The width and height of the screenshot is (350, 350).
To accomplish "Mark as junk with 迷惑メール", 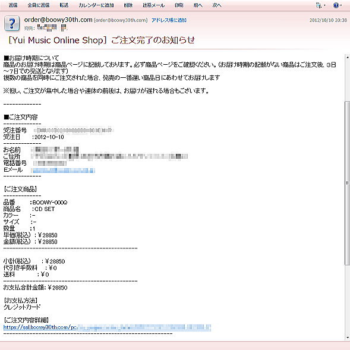I will (x=153, y=5).
